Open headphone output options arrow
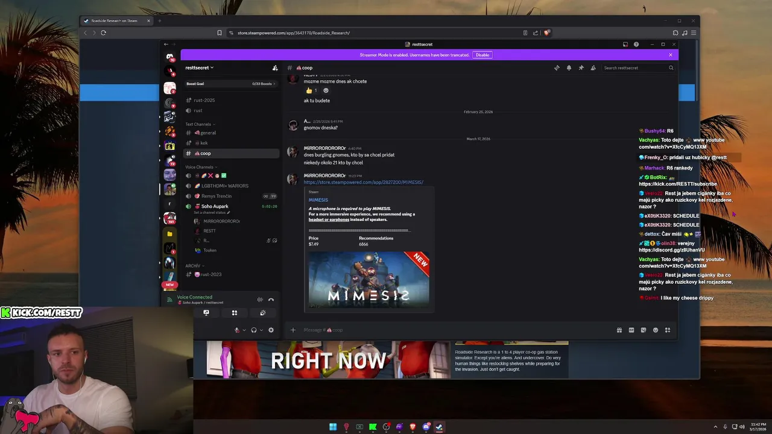This screenshot has height=434, width=772. [x=261, y=330]
